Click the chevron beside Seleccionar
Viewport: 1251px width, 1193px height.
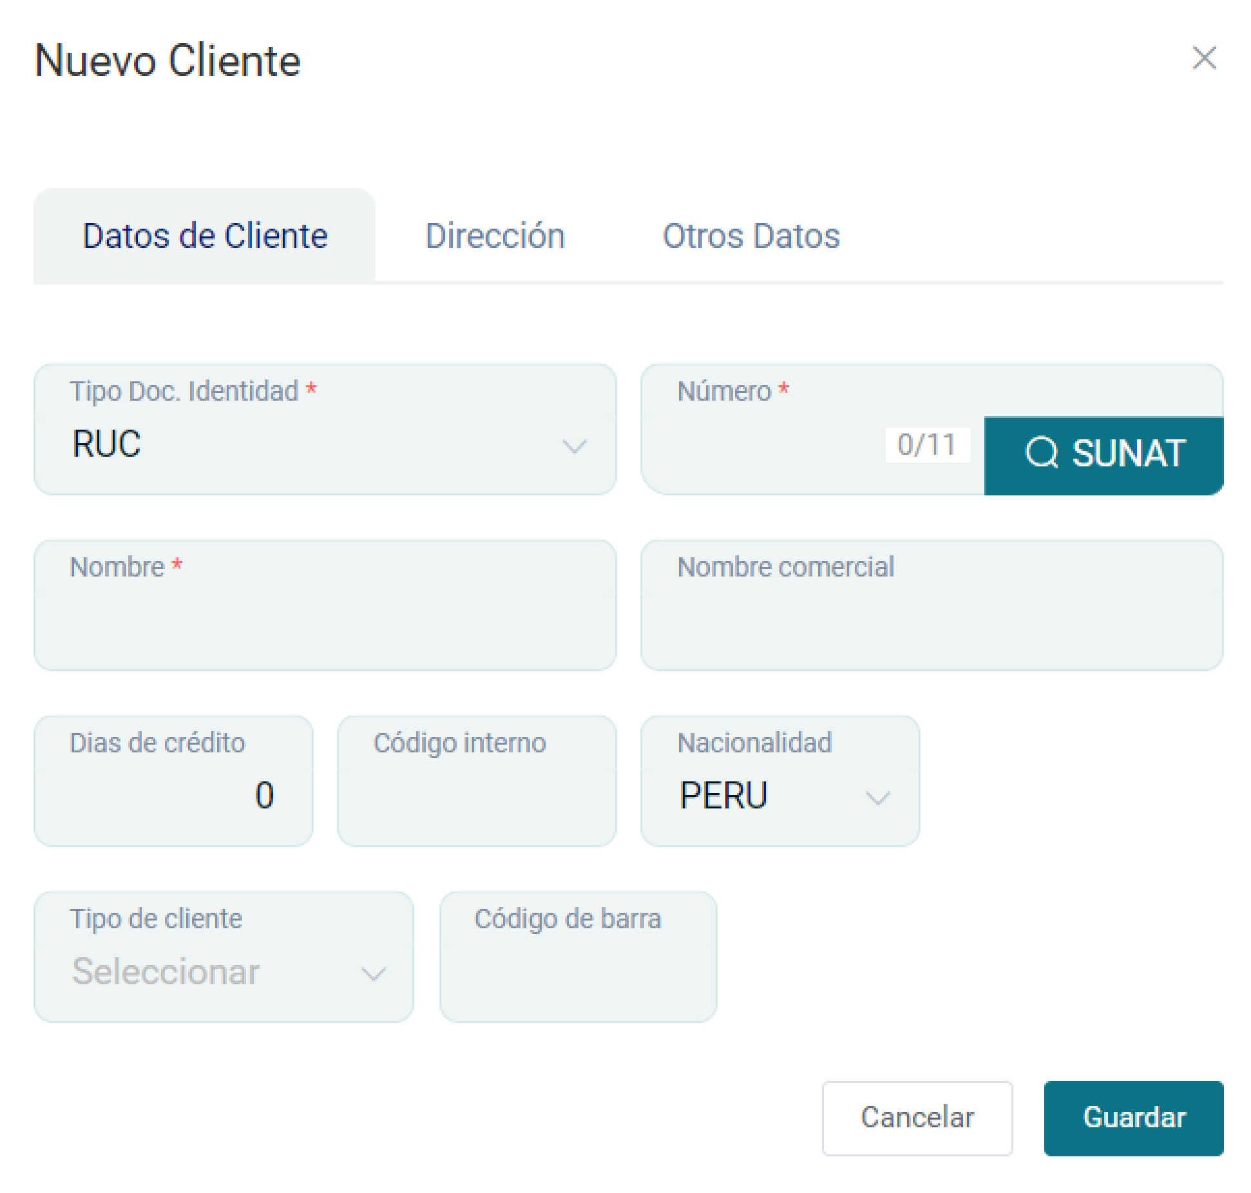374,973
